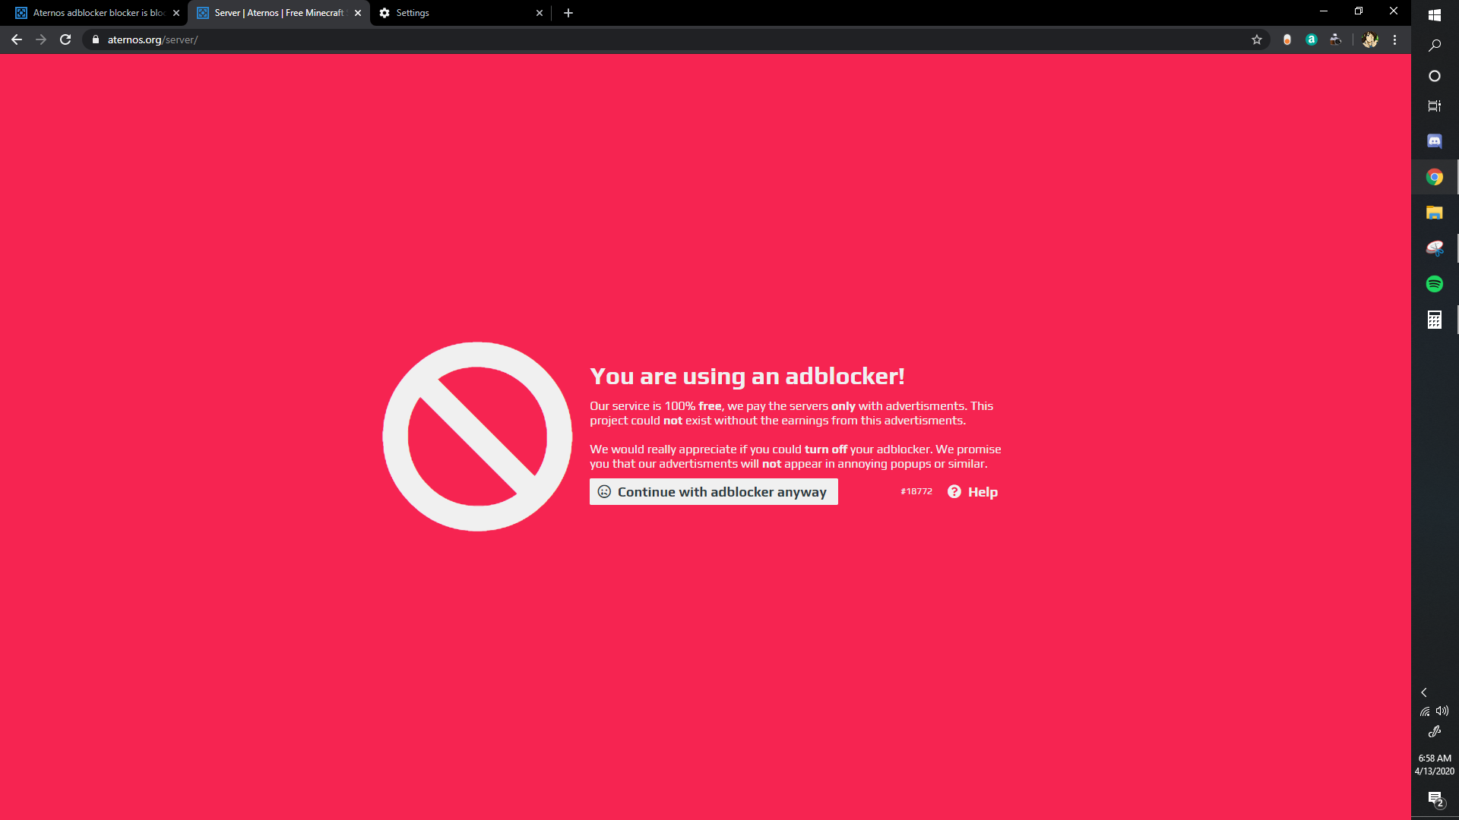Click the Chrome taskbar icon
Viewport: 1459px width, 820px height.
tap(1435, 177)
